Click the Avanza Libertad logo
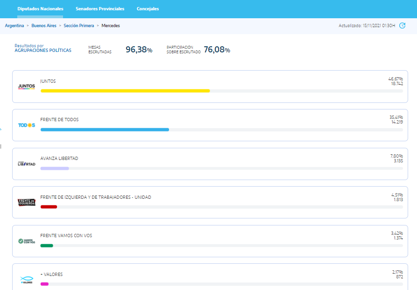 click(x=26, y=164)
